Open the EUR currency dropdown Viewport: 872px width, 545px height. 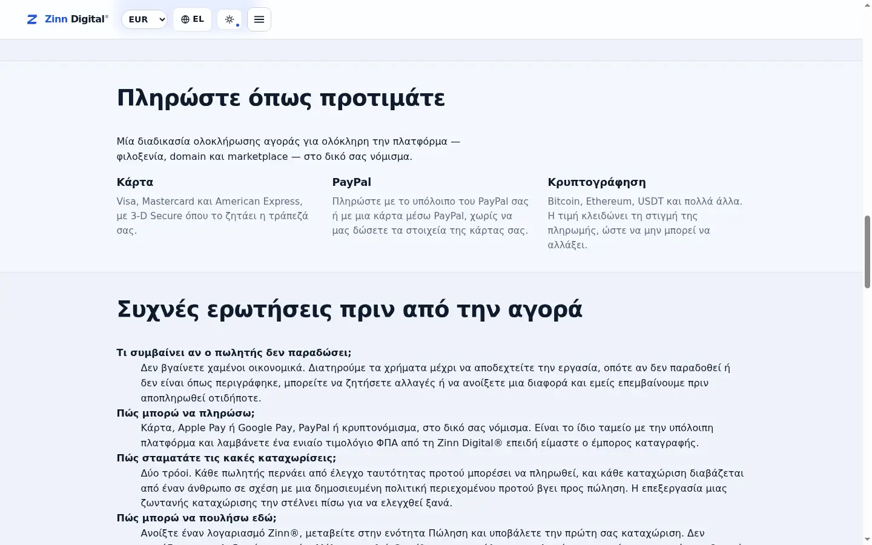tap(144, 19)
